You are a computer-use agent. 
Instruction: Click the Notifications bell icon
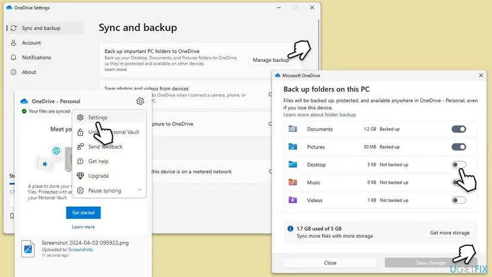[14, 58]
